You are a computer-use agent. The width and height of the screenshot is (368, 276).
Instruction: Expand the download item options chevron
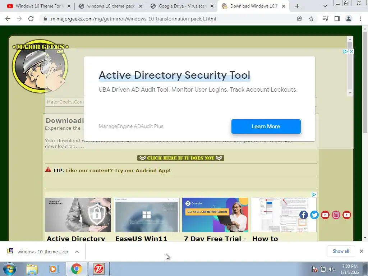click(77, 252)
